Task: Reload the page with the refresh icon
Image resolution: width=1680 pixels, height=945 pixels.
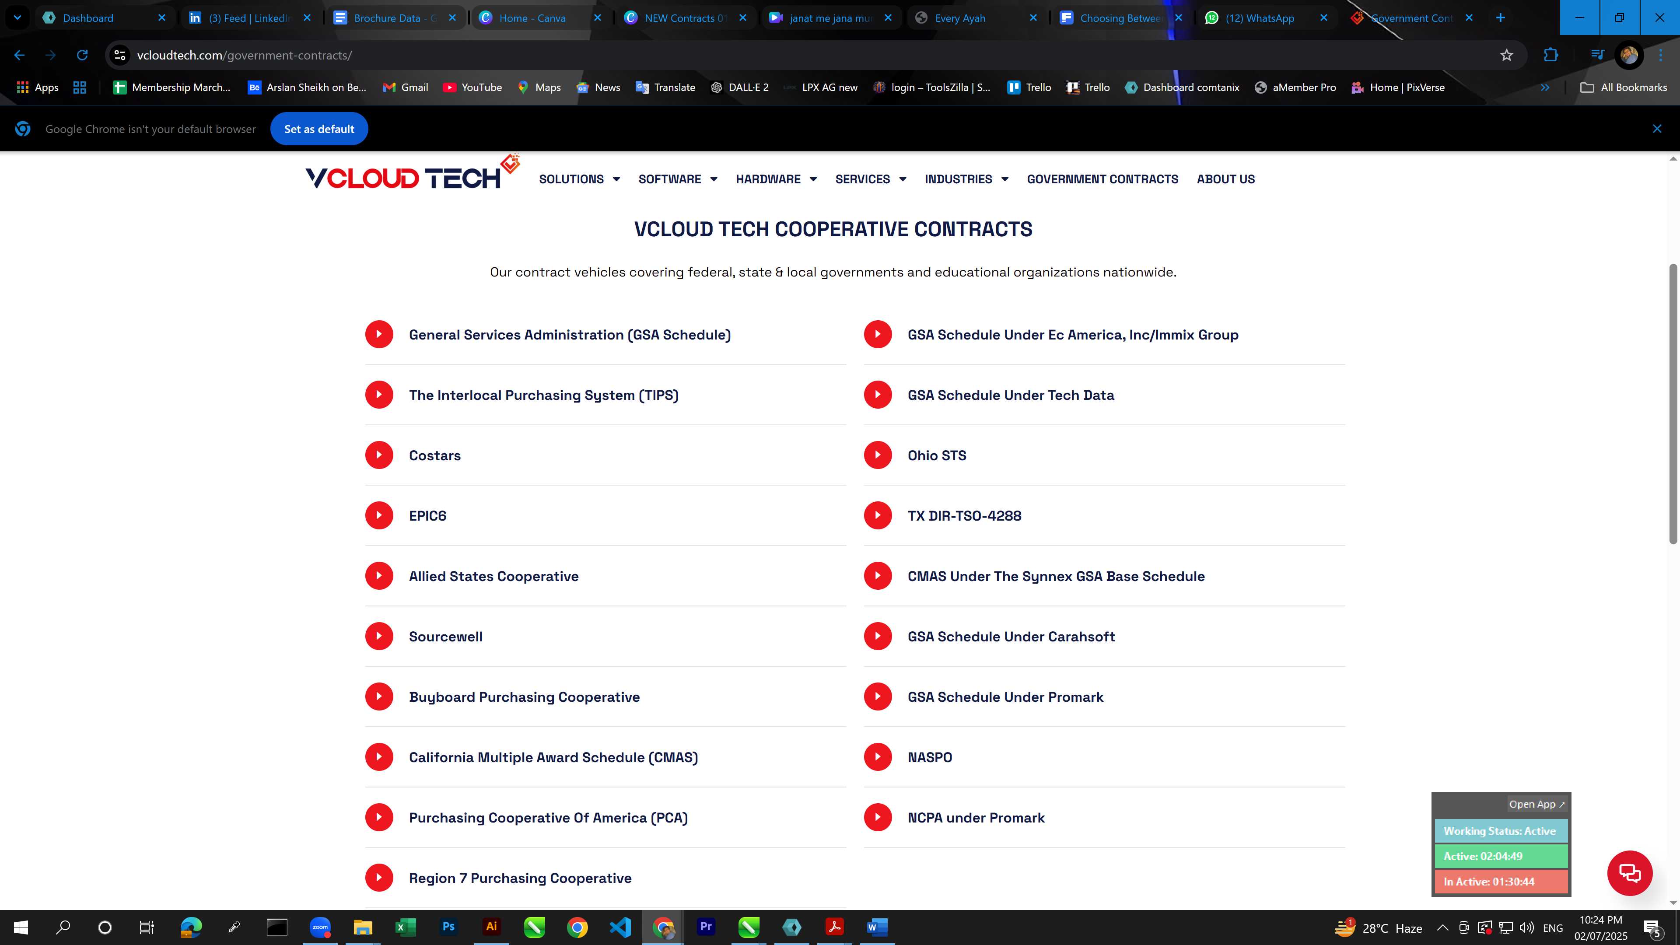Action: 82,56
